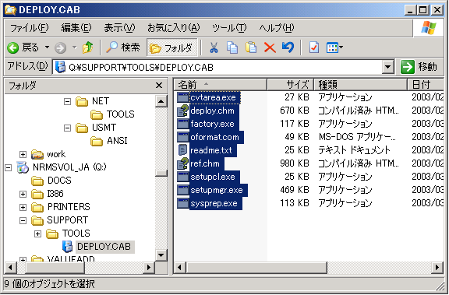Click the blue Undo arrow icon
449x295 pixels.
click(288, 47)
